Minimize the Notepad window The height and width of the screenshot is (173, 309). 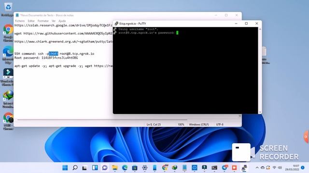point(216,15)
